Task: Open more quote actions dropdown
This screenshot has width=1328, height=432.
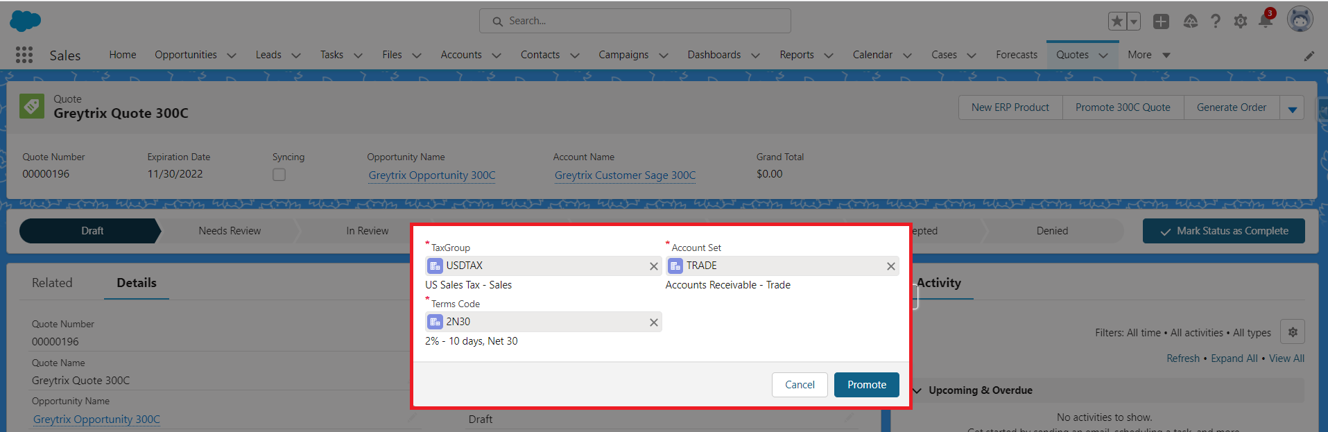Action: (x=1292, y=107)
